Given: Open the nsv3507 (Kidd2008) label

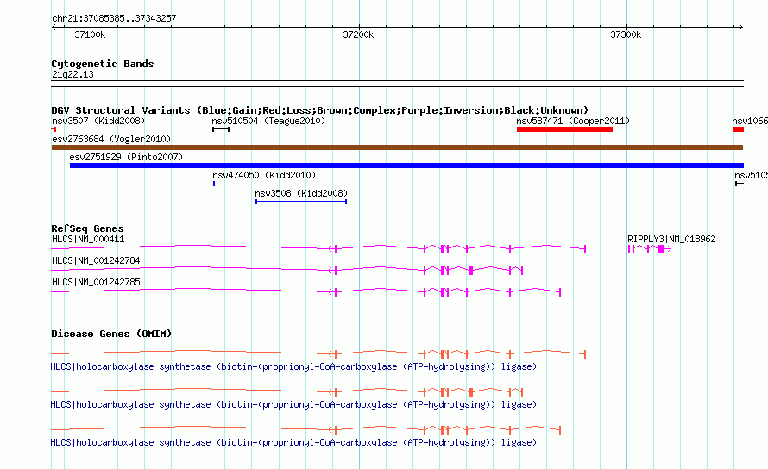Looking at the screenshot, I should point(98,121).
